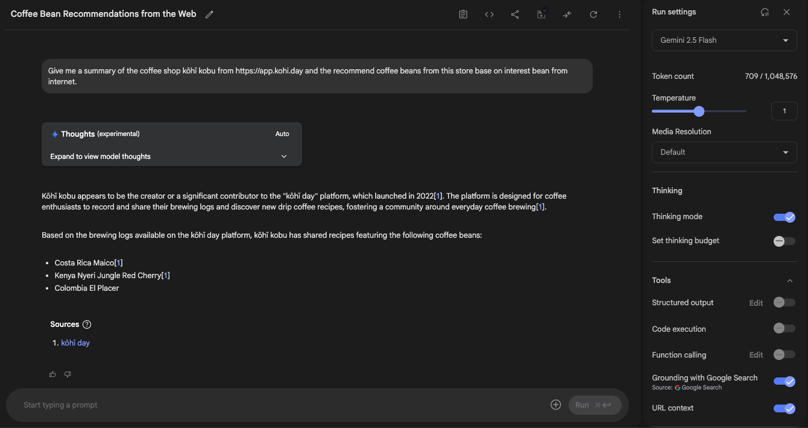Click citation [1] after launched in 2022
This screenshot has height=428, width=808.
click(438, 196)
